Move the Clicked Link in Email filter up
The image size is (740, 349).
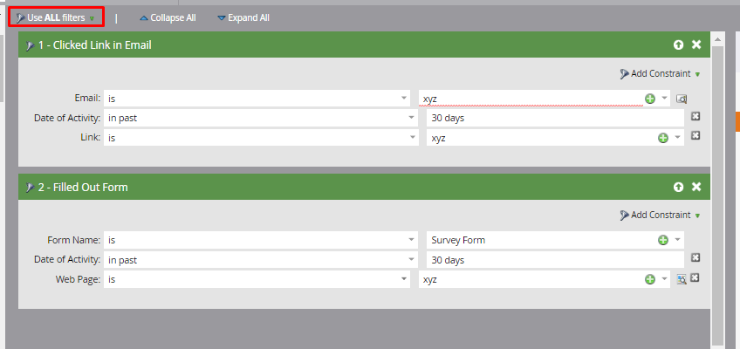[678, 44]
